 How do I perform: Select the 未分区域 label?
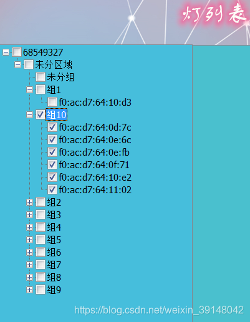tap(54, 64)
